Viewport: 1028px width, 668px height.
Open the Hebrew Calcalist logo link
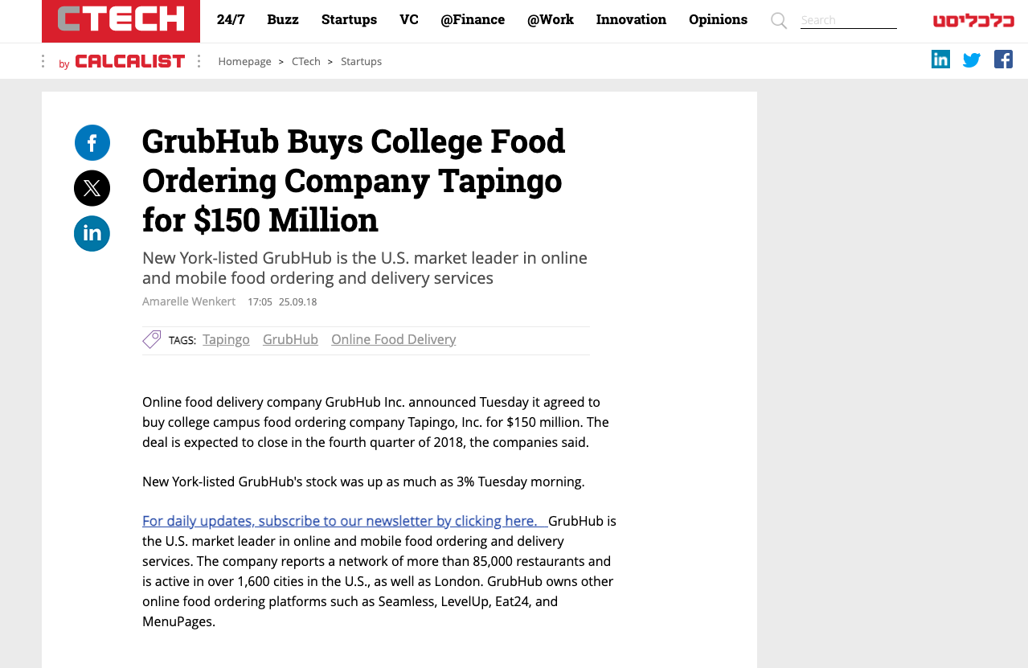click(973, 21)
